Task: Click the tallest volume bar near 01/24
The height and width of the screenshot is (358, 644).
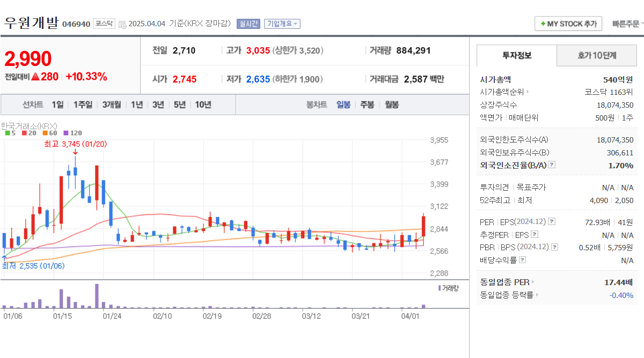Action: click(97, 296)
